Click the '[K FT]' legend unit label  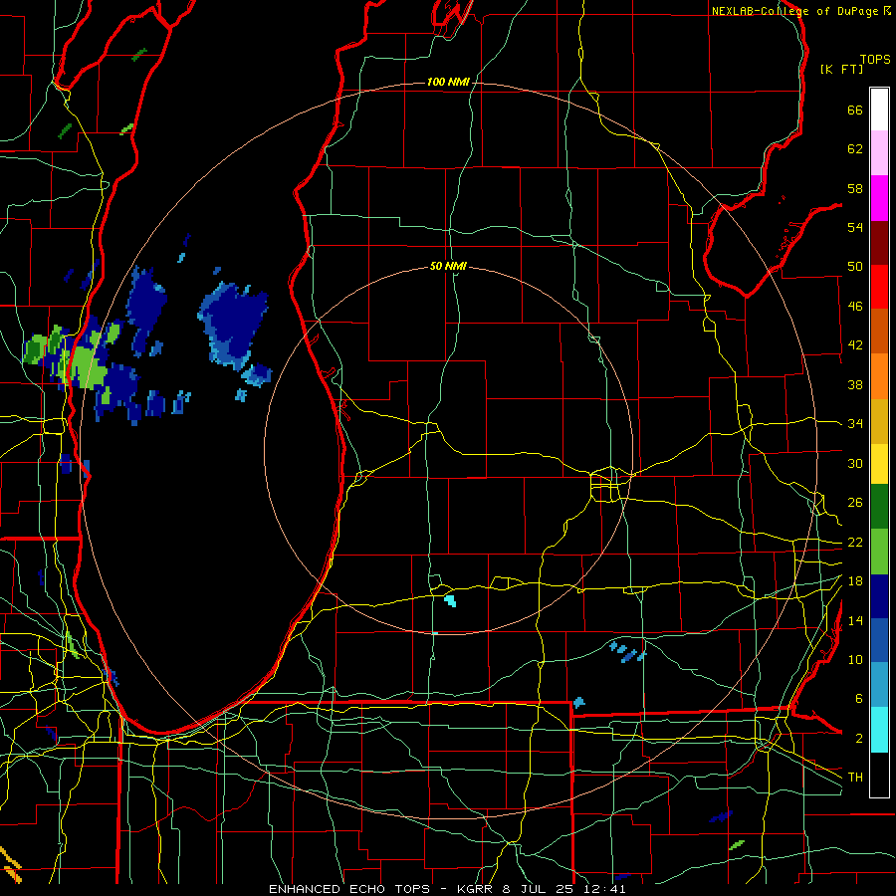click(x=841, y=70)
